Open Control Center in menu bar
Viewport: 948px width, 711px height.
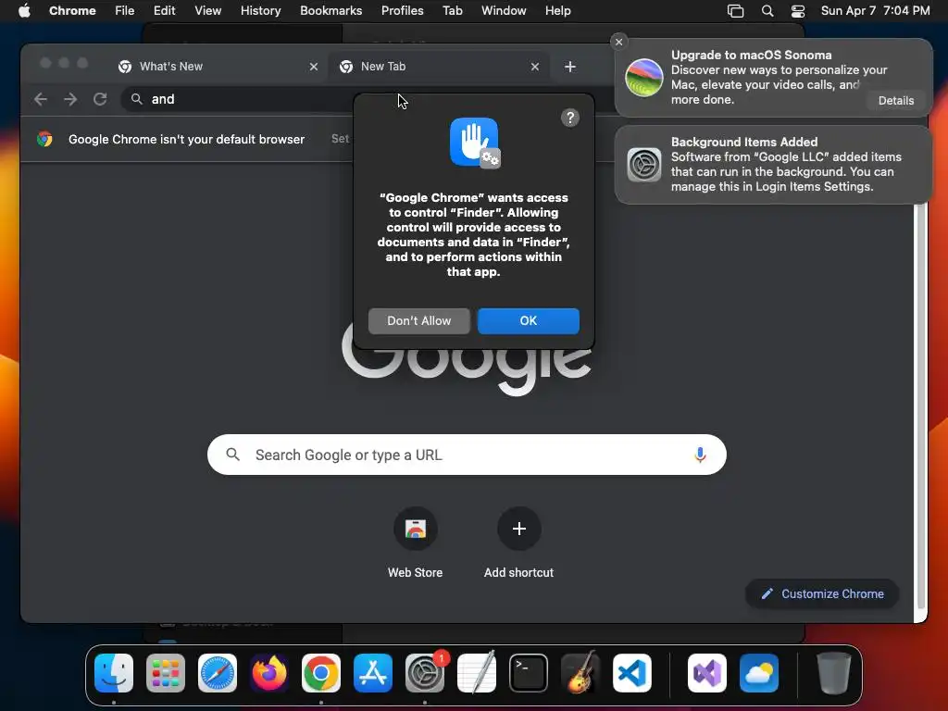[x=797, y=11]
